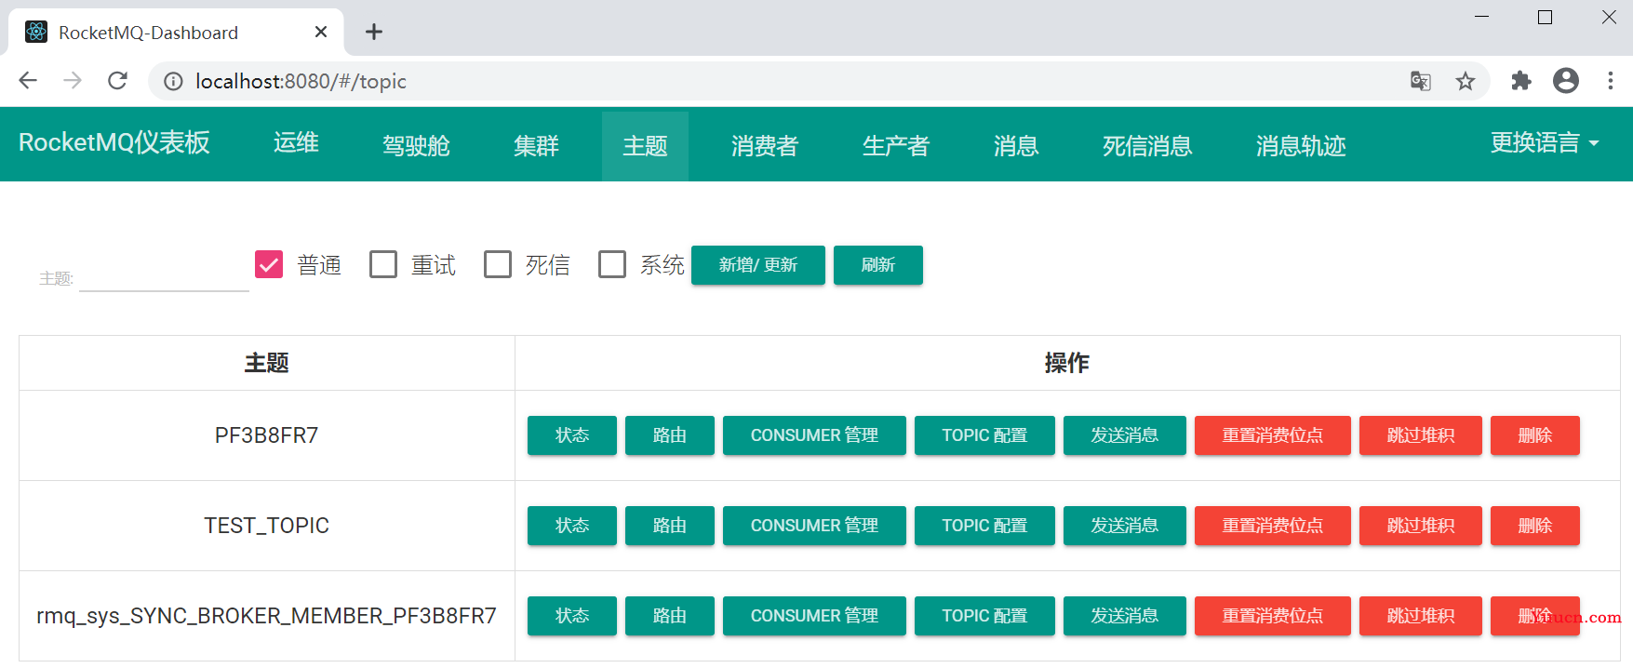Click the 主题 column header

click(x=267, y=363)
